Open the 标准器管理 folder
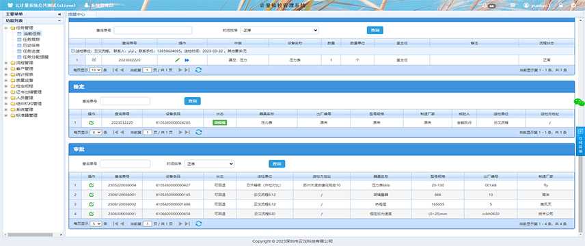Screen dimensions: 585x246 click(24, 115)
